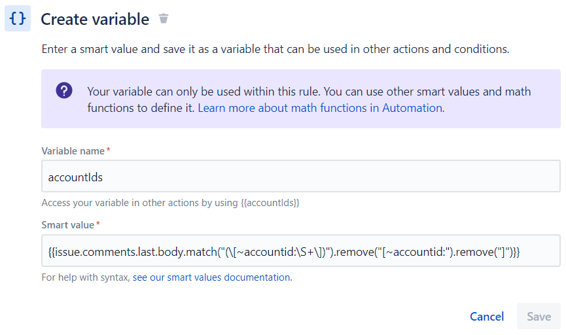The width and height of the screenshot is (566, 335).
Task: Save the new variable
Action: [x=539, y=316]
